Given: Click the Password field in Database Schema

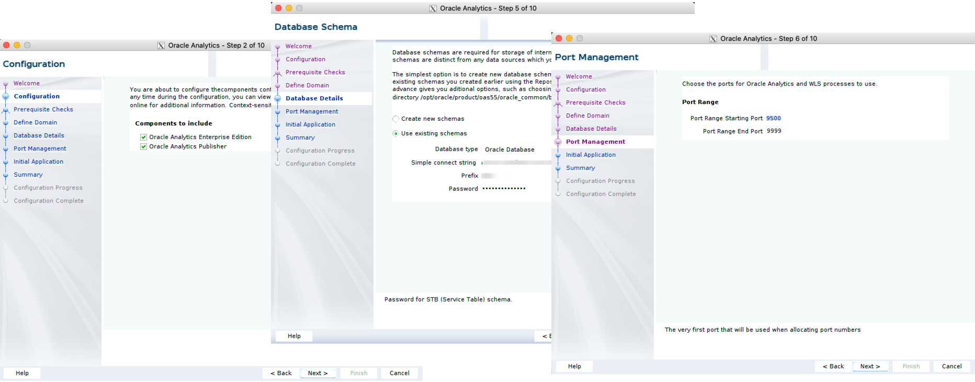Looking at the screenshot, I should (x=504, y=189).
